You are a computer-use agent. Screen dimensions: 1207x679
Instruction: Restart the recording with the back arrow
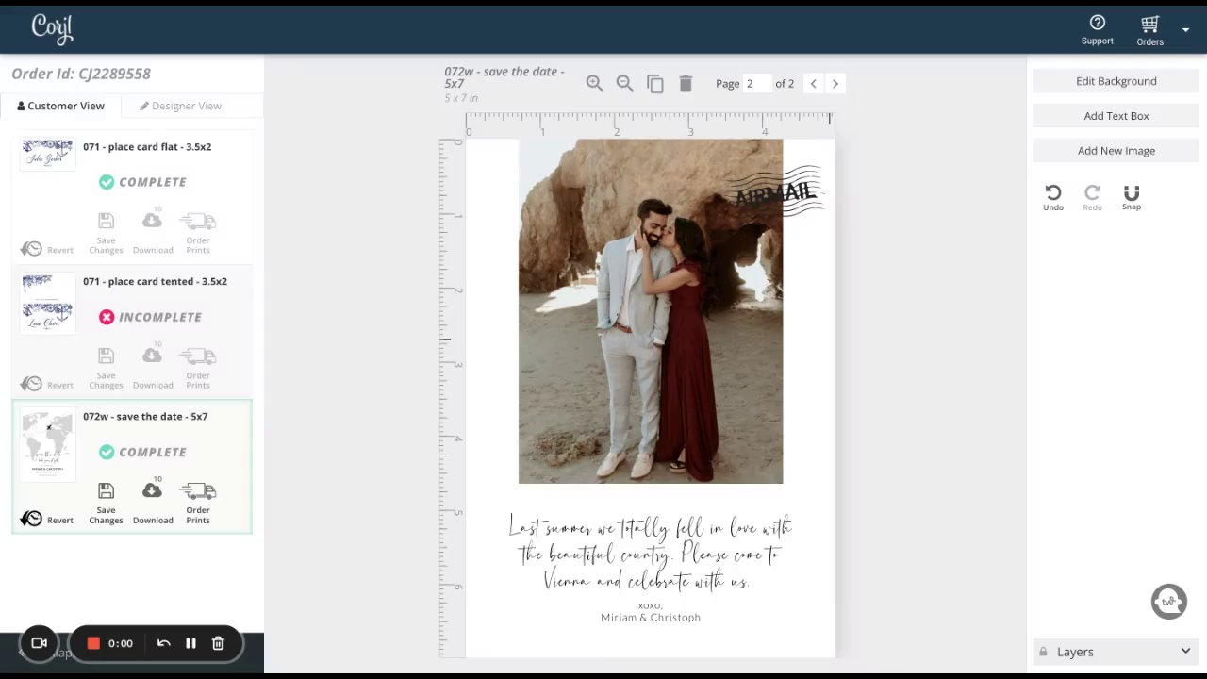coord(163,643)
